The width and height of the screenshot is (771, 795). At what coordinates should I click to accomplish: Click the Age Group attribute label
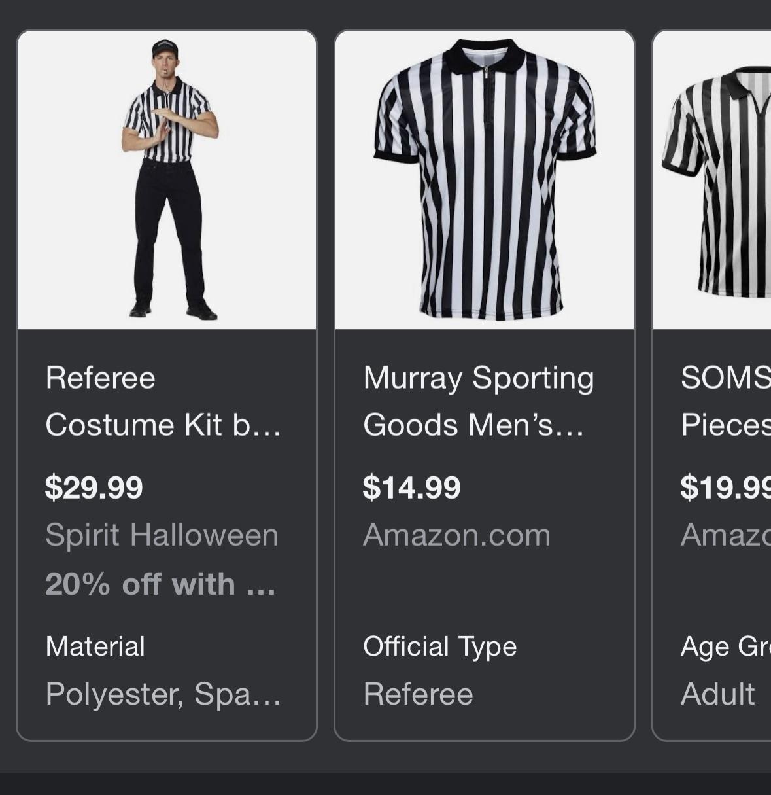click(x=726, y=646)
